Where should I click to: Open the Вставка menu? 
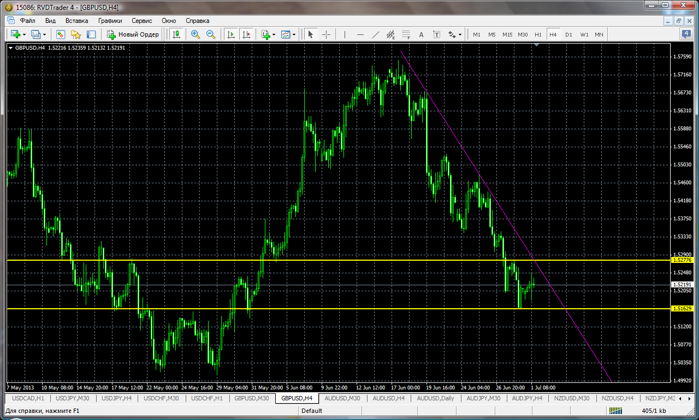tap(76, 21)
